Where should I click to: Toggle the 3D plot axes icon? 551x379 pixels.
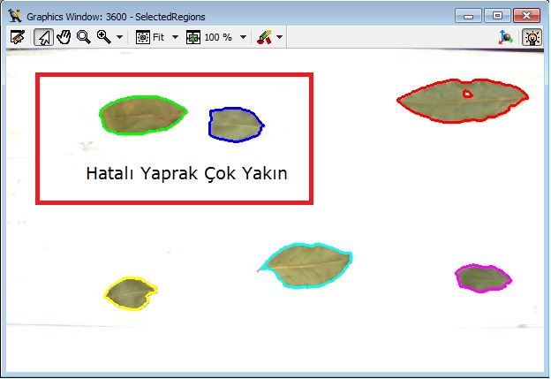tap(506, 37)
